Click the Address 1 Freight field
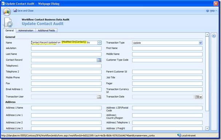 click(167, 128)
